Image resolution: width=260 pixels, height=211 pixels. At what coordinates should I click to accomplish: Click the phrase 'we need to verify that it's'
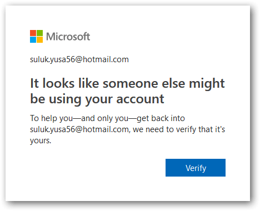[179, 129]
